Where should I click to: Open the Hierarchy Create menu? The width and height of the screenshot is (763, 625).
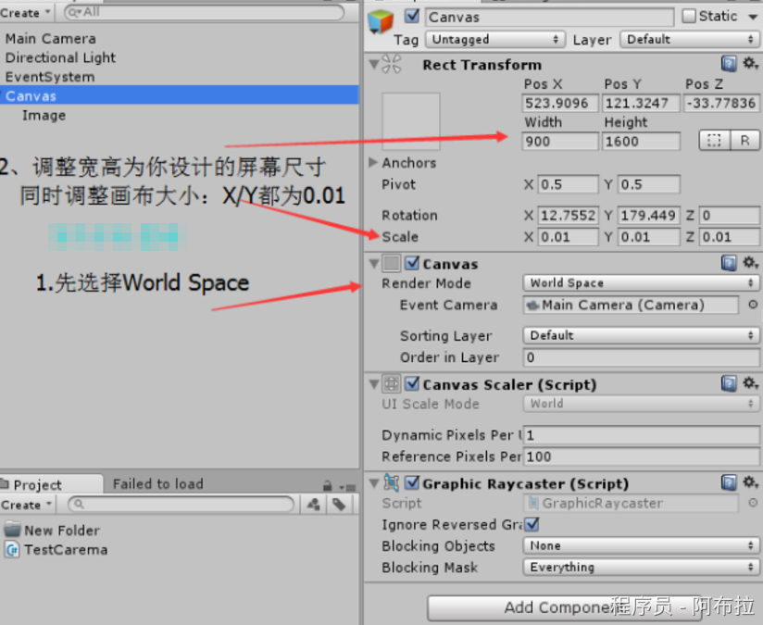pyautogui.click(x=26, y=13)
